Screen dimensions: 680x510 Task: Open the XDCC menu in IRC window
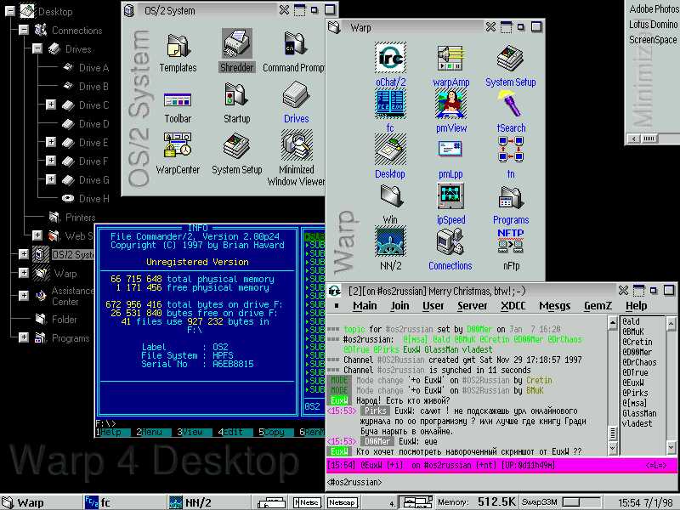[513, 306]
